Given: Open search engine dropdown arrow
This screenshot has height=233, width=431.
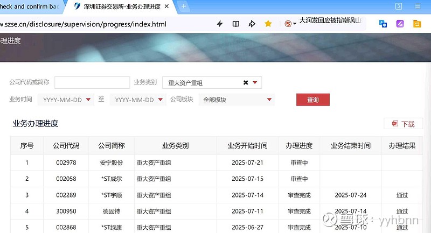Looking at the screenshot, I should coord(295,24).
